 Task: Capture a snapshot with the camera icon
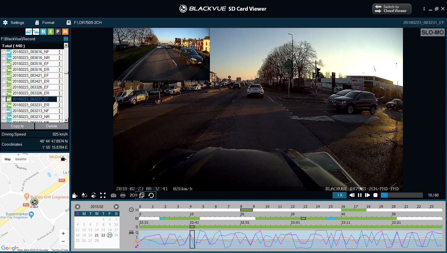tap(113, 195)
